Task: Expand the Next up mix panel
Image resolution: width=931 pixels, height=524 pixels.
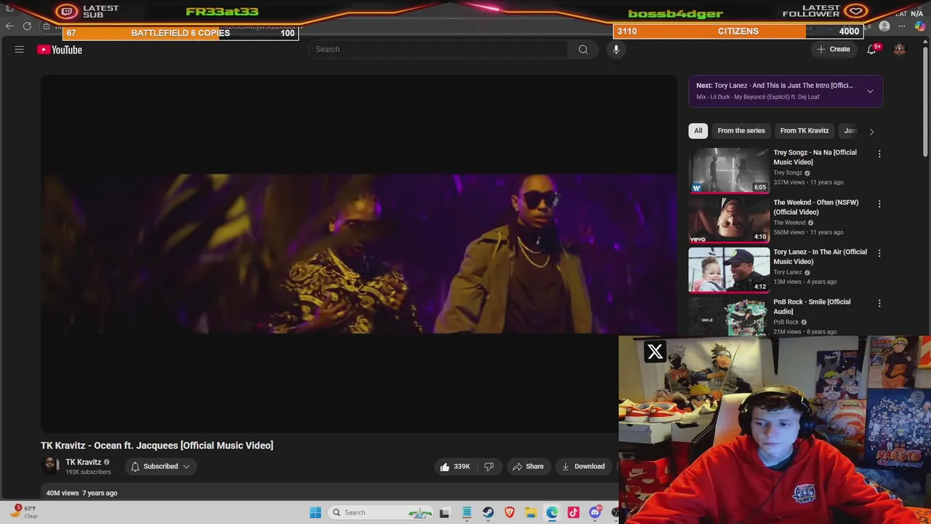Action: [x=870, y=91]
